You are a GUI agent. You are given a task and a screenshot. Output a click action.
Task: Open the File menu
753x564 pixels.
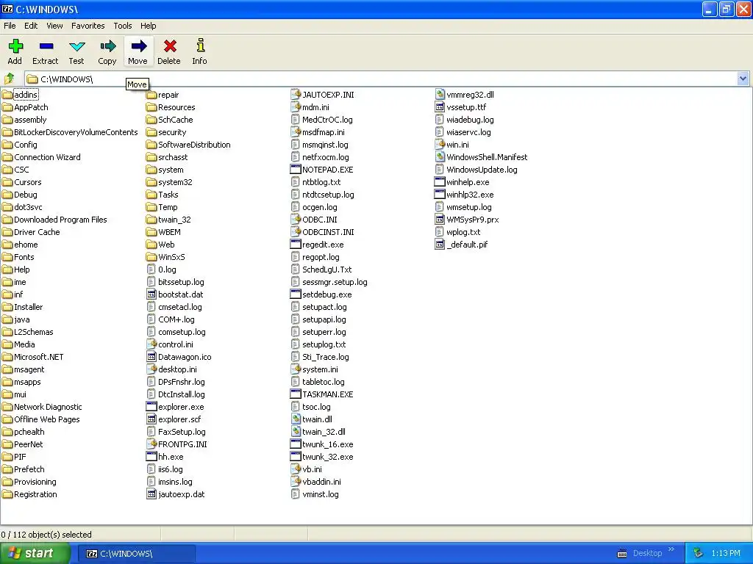pos(10,26)
